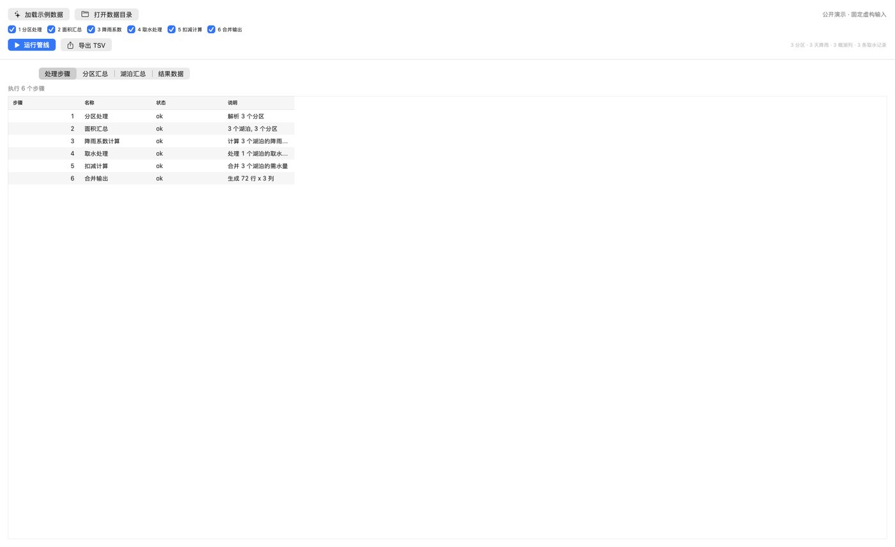Click the 合并 3 个湖泊的需水量 cell
The height and width of the screenshot is (547, 895).
(258, 166)
